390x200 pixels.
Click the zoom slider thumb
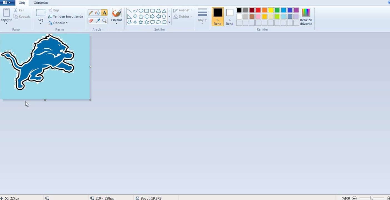click(x=372, y=198)
